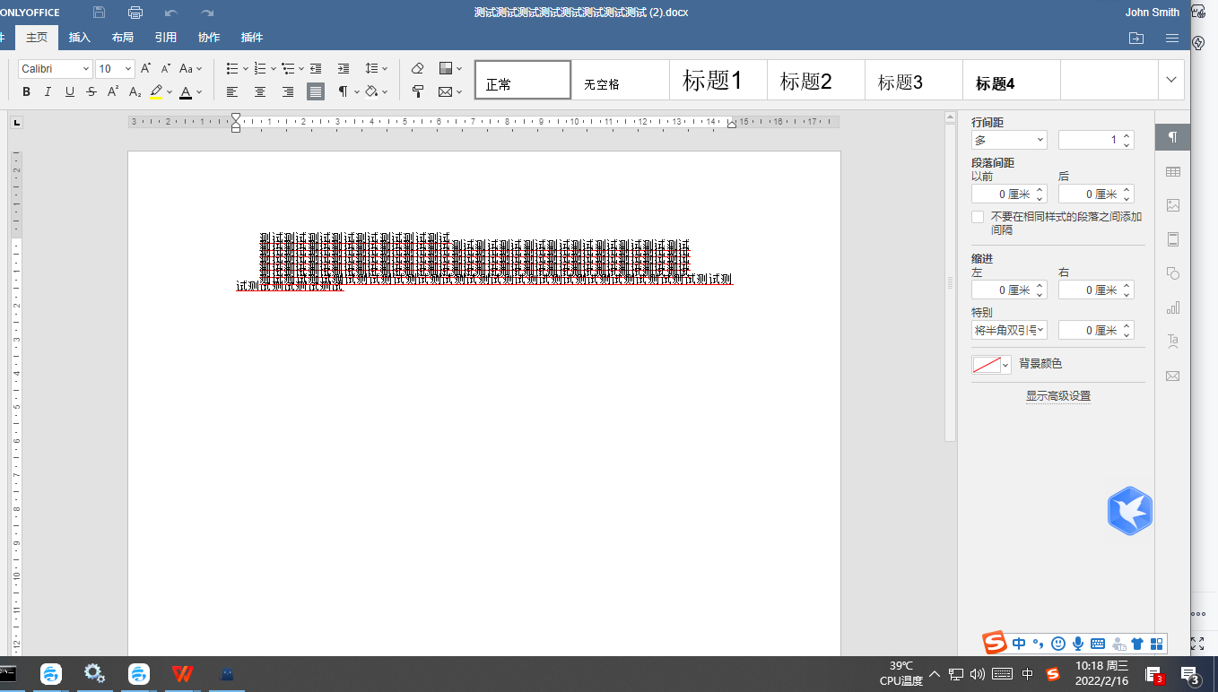Viewport: 1218px width, 692px height.
Task: Open file location icon in the header
Action: [1136, 38]
